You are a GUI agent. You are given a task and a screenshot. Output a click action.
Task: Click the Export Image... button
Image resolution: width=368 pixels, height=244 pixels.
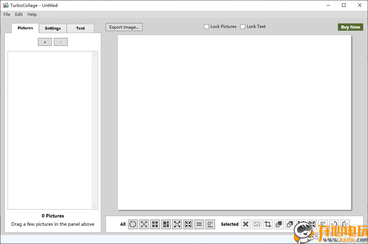(124, 27)
